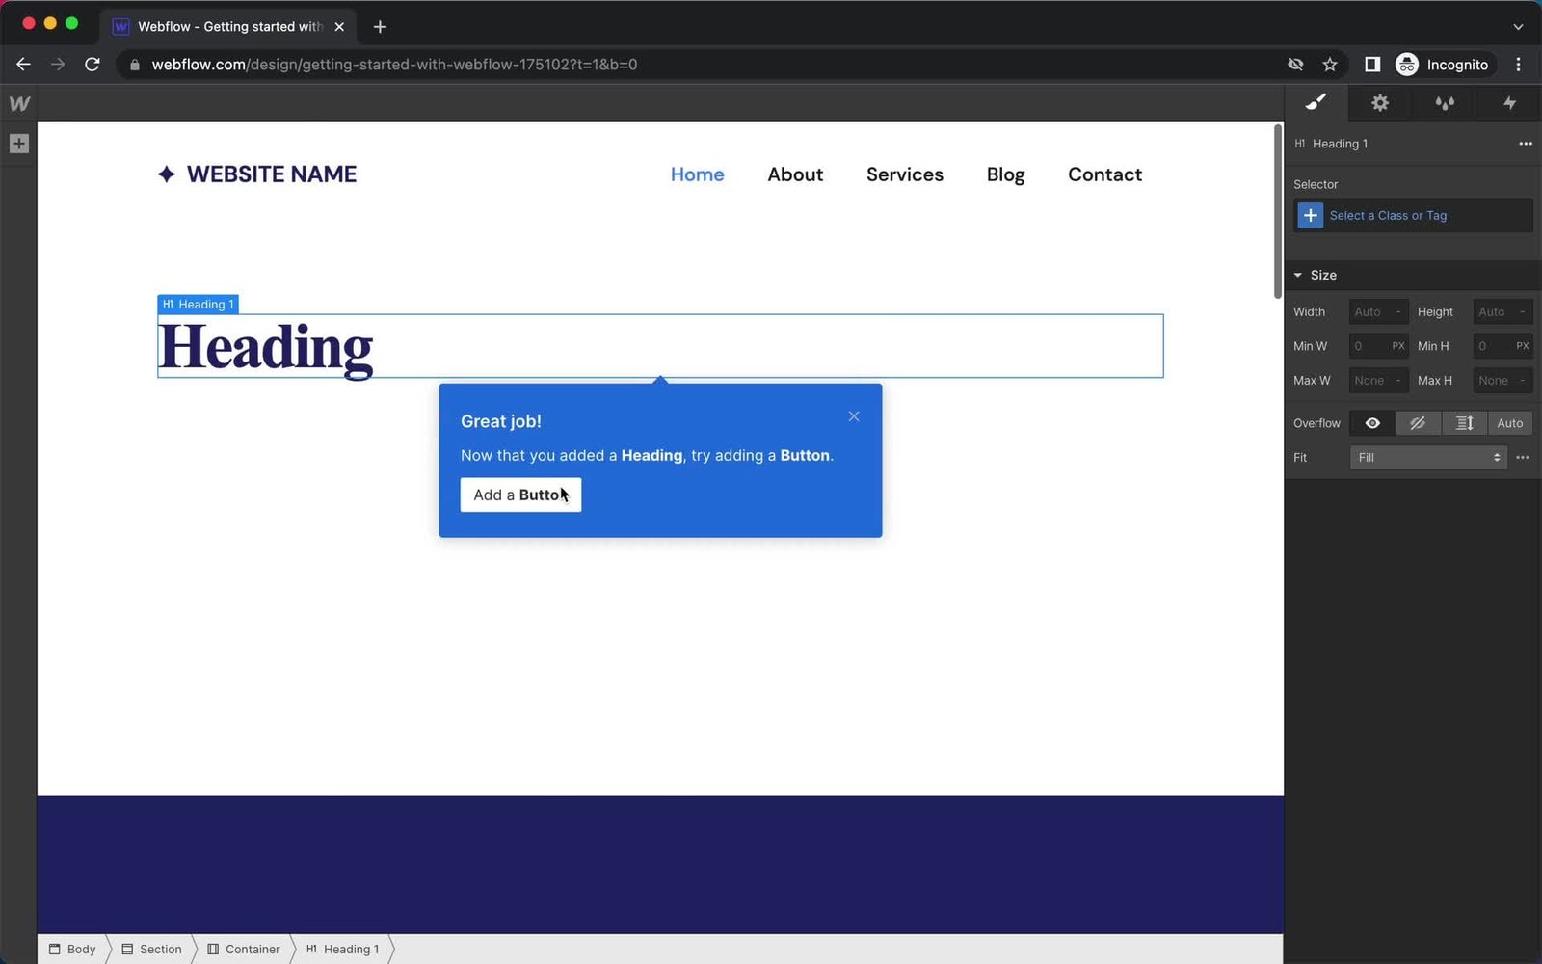Click the Add Elements plus icon

(18, 143)
